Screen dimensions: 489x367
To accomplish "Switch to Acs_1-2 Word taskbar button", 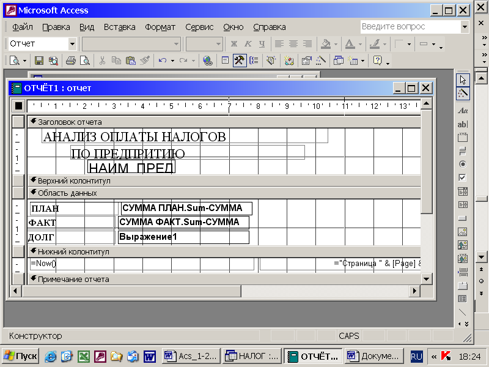I will coord(191,356).
